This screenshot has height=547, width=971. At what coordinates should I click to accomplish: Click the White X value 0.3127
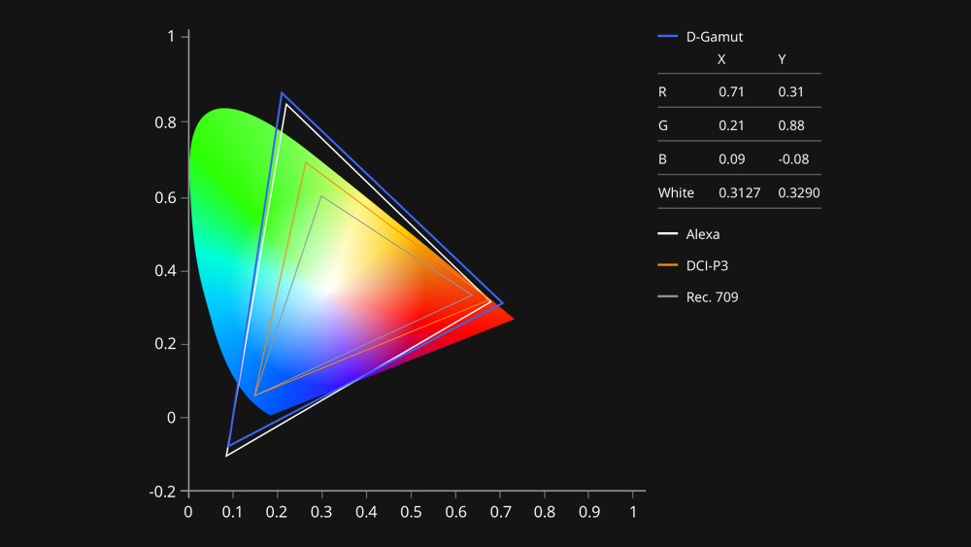(x=739, y=192)
